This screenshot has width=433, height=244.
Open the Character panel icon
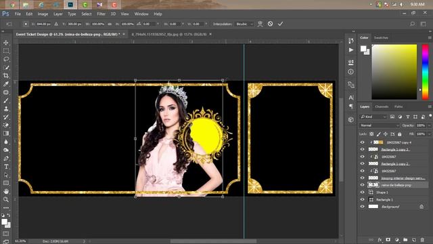[x=351, y=98]
